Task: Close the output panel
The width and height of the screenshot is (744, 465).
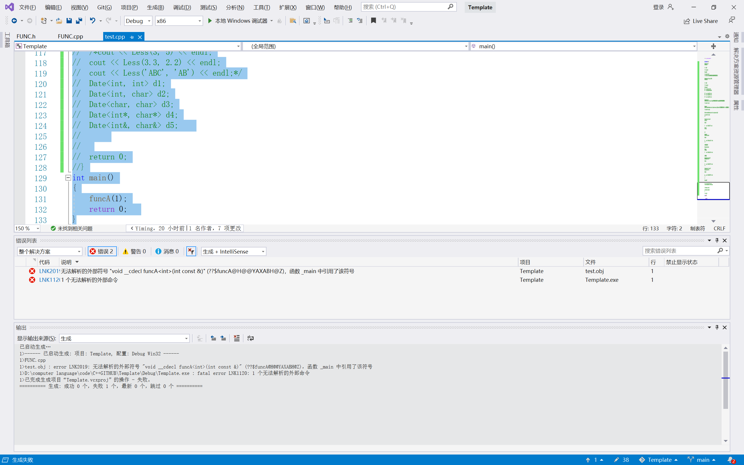Action: pos(725,327)
